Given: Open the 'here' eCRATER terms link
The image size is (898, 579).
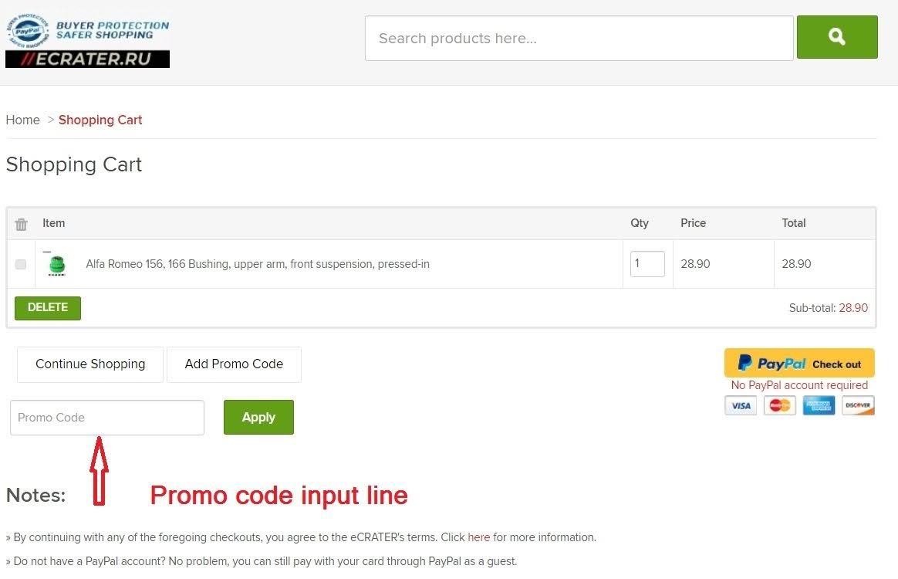Looking at the screenshot, I should [478, 537].
